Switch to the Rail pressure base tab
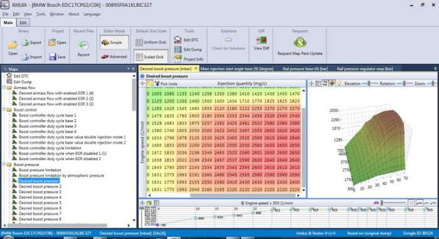Viewport: 439px width, 239px height. click(305, 69)
